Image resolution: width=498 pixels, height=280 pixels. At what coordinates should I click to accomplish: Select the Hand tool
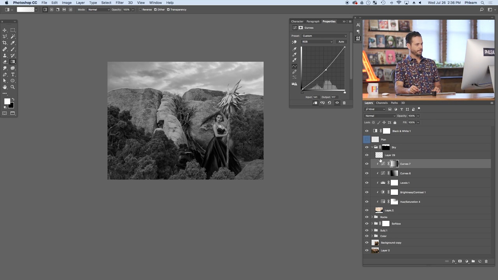5,87
